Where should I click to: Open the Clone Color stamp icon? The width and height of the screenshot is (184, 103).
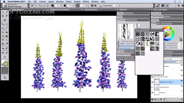pyautogui.click(x=181, y=39)
